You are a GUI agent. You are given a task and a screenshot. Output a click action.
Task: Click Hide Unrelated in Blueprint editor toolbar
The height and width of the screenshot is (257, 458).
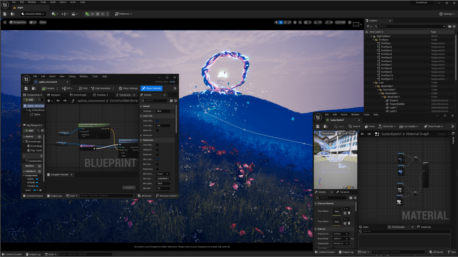click(101, 88)
